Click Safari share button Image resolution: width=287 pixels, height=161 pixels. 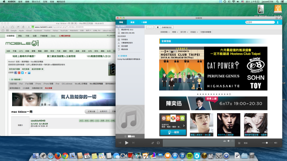(x=18, y=27)
